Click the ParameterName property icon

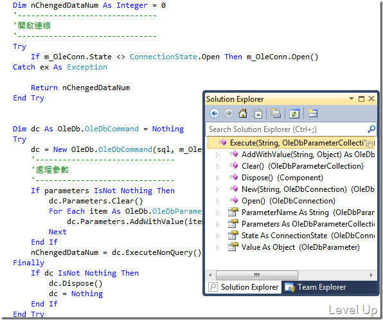[233, 212]
